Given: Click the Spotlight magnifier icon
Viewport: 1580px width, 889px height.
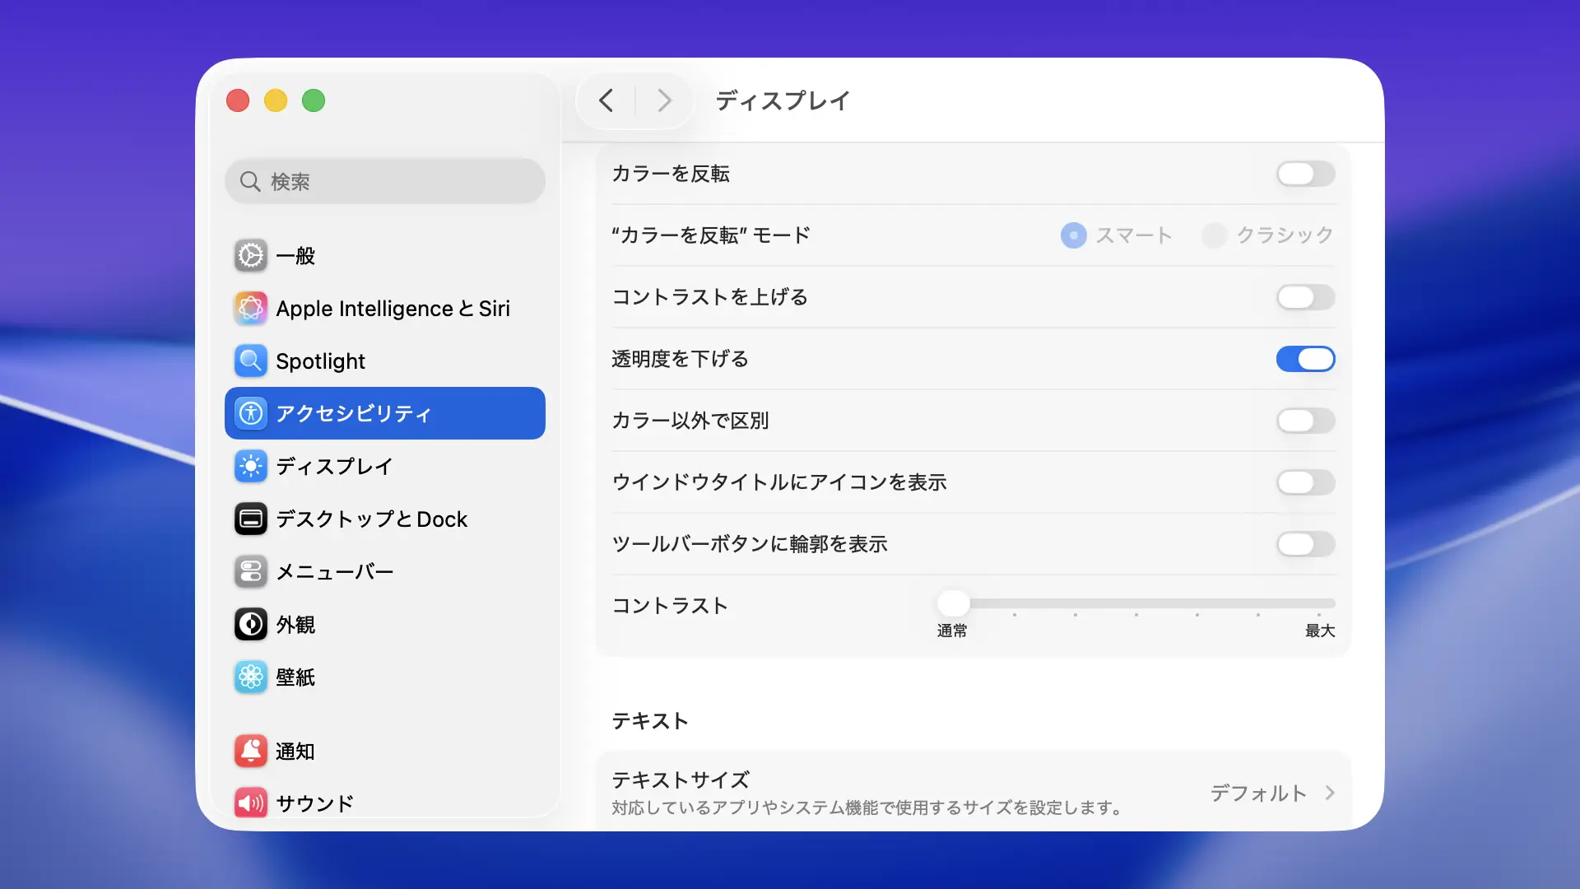Looking at the screenshot, I should coord(251,361).
